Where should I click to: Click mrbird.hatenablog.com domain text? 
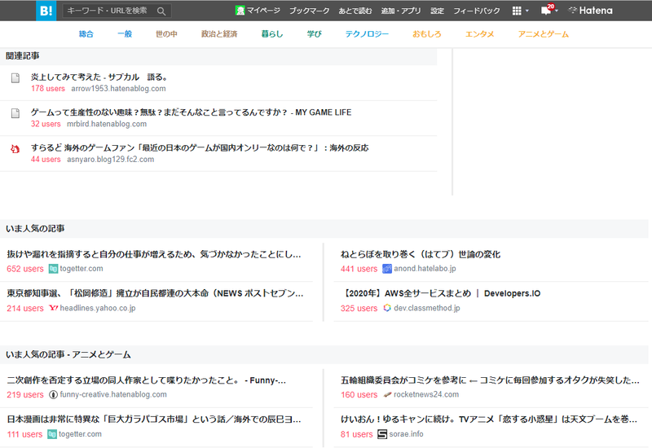[x=107, y=124]
